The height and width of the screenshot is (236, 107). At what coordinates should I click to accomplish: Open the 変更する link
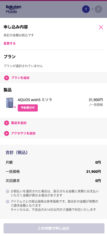point(10,44)
